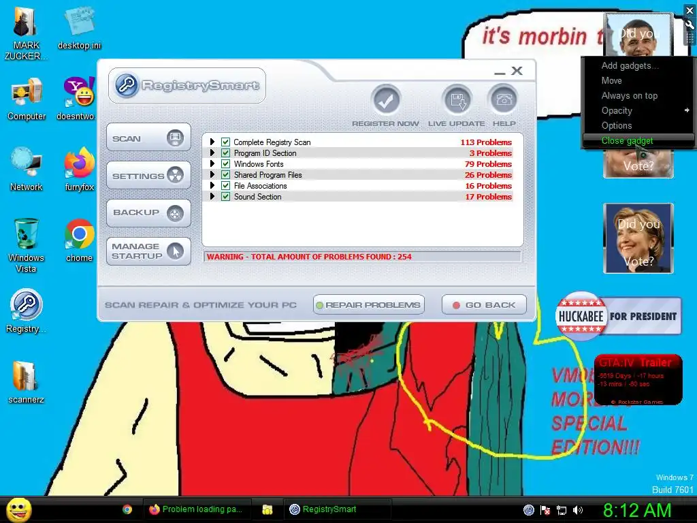Select the desktop.ini file icon

(79, 21)
